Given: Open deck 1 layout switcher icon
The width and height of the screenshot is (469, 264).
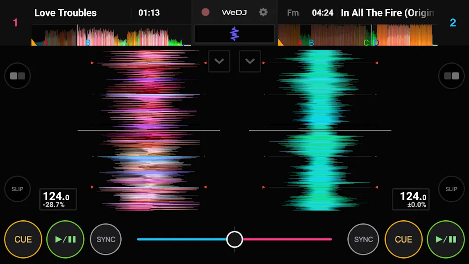Looking at the screenshot, I should click(17, 76).
